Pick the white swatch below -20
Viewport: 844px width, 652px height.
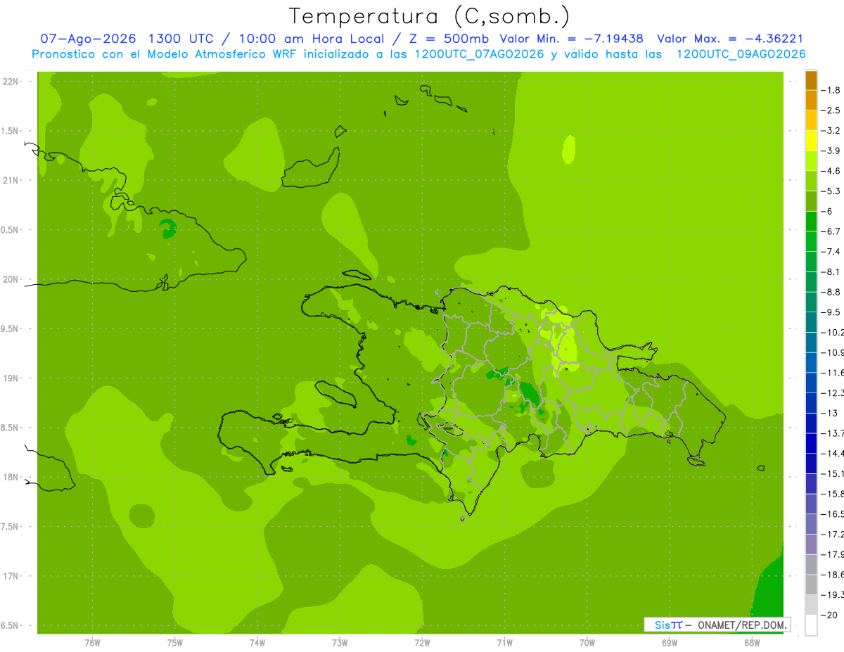[x=811, y=625]
